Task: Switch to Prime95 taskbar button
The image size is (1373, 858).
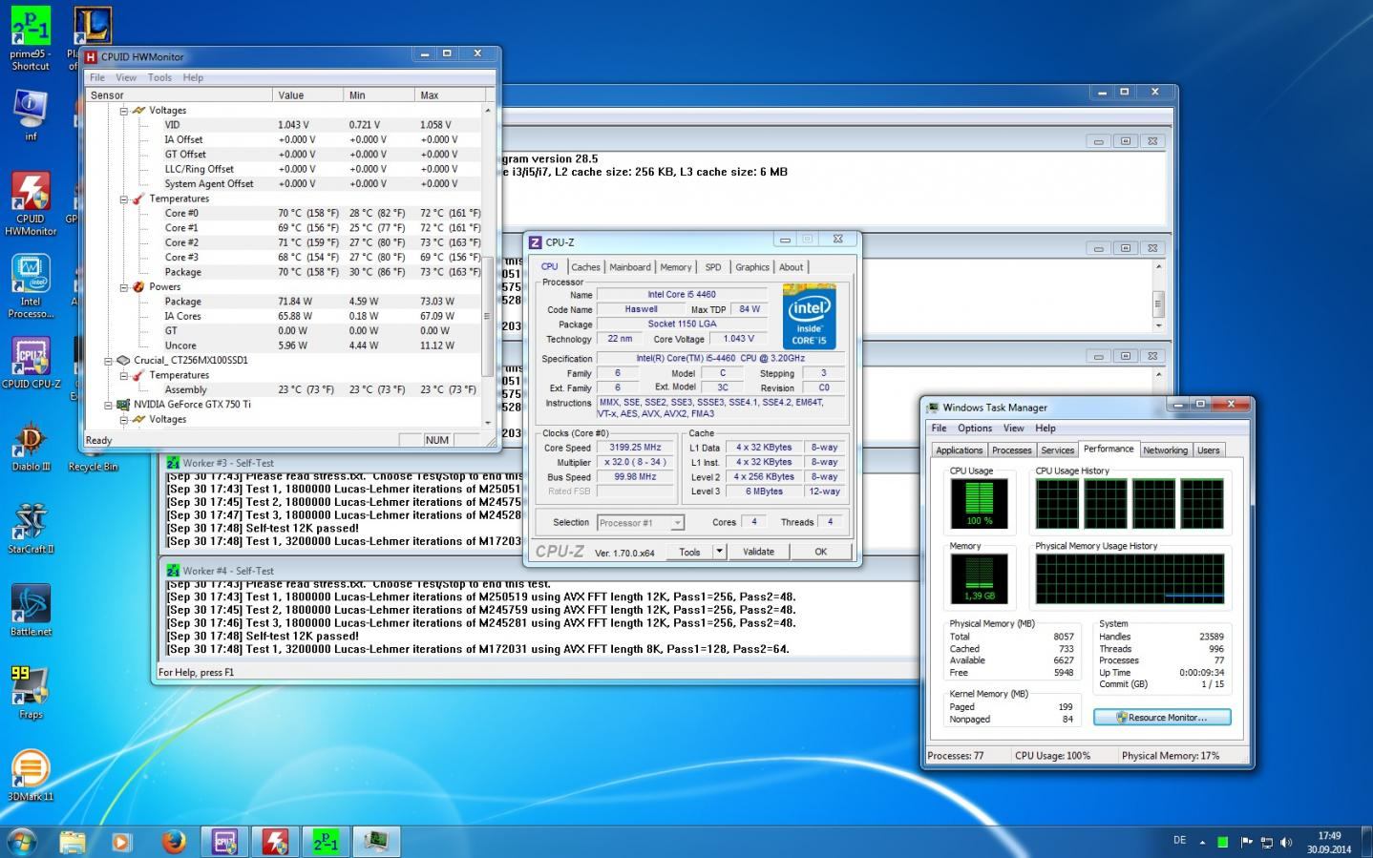Action: click(326, 841)
